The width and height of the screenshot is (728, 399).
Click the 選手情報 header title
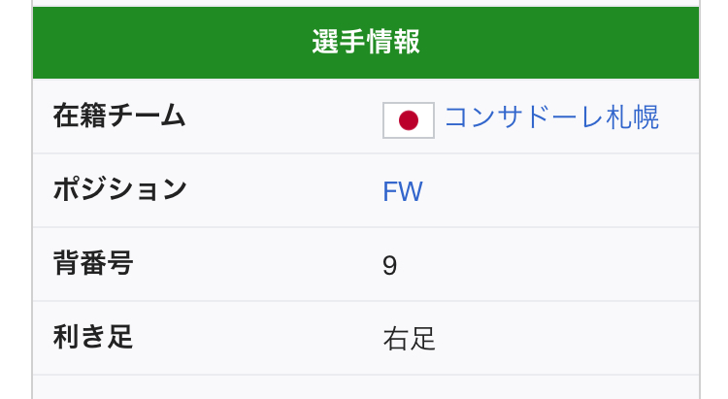click(x=366, y=42)
